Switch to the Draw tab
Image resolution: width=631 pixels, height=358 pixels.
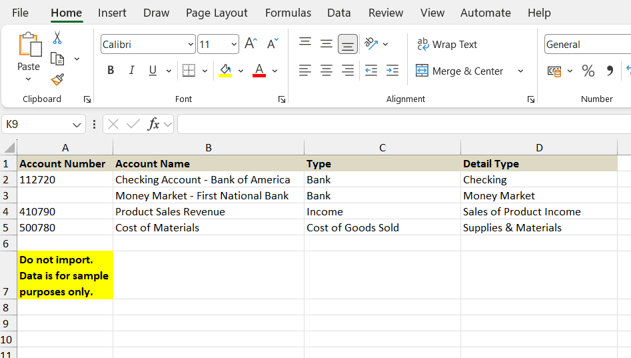[x=156, y=13]
